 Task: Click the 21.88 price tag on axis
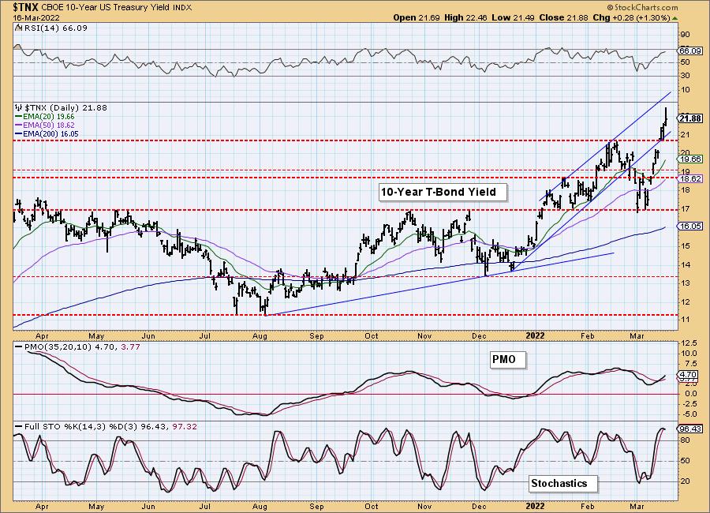(x=690, y=118)
